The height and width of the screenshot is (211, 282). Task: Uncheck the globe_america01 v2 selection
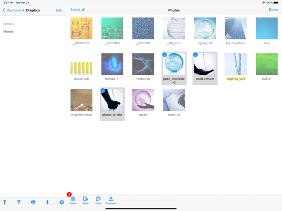pos(164,55)
